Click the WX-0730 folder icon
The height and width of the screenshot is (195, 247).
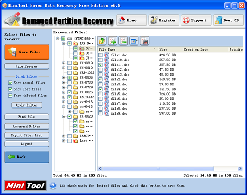coord(76,83)
